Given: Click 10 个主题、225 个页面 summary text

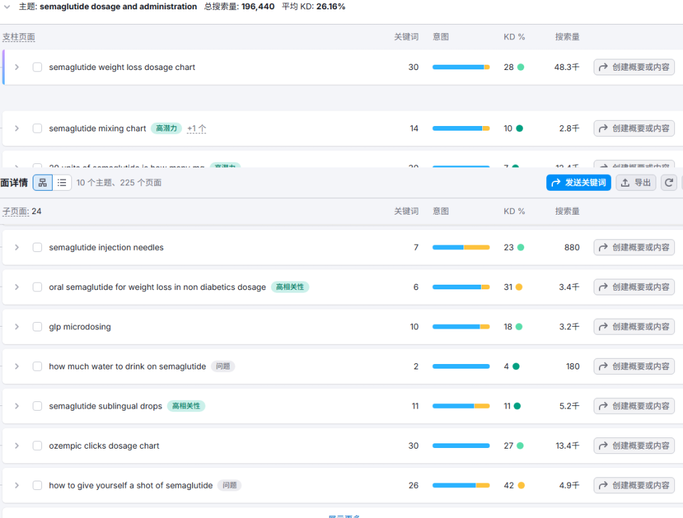Looking at the screenshot, I should point(119,183).
